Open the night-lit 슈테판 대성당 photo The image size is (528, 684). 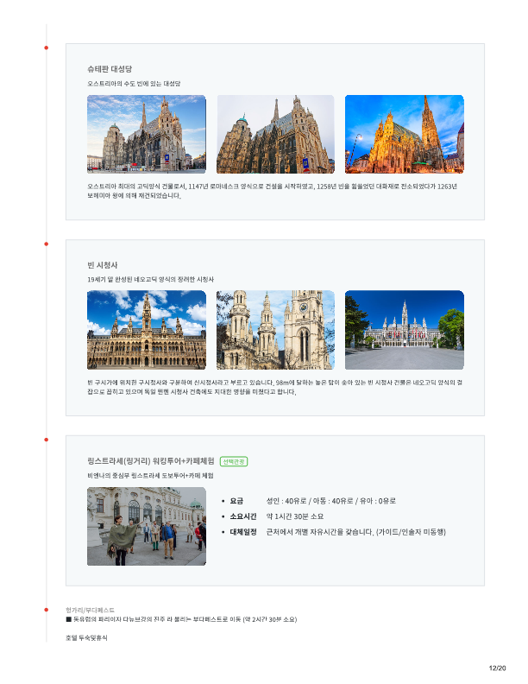pos(404,134)
